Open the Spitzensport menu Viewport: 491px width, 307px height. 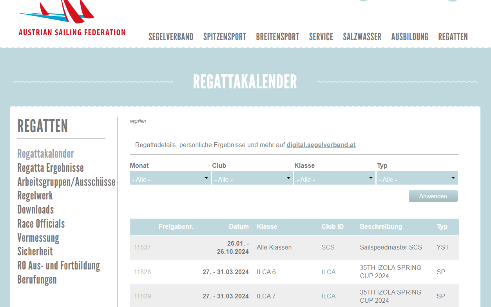point(225,37)
